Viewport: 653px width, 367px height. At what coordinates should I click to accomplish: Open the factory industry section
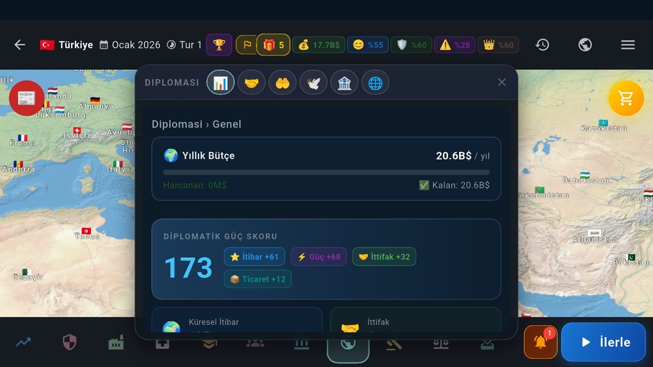[116, 343]
